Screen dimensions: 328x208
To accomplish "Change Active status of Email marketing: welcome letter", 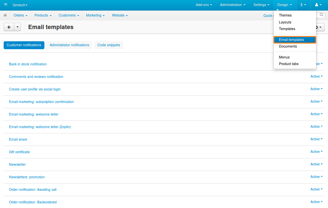I will pyautogui.click(x=316, y=114).
